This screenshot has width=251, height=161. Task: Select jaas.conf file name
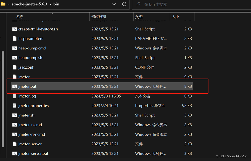pos(26,68)
